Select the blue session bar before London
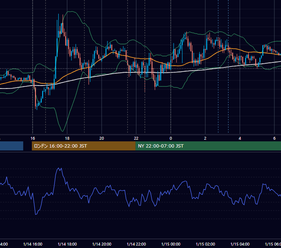The width and height of the screenshot is (281, 248). (x=12, y=146)
